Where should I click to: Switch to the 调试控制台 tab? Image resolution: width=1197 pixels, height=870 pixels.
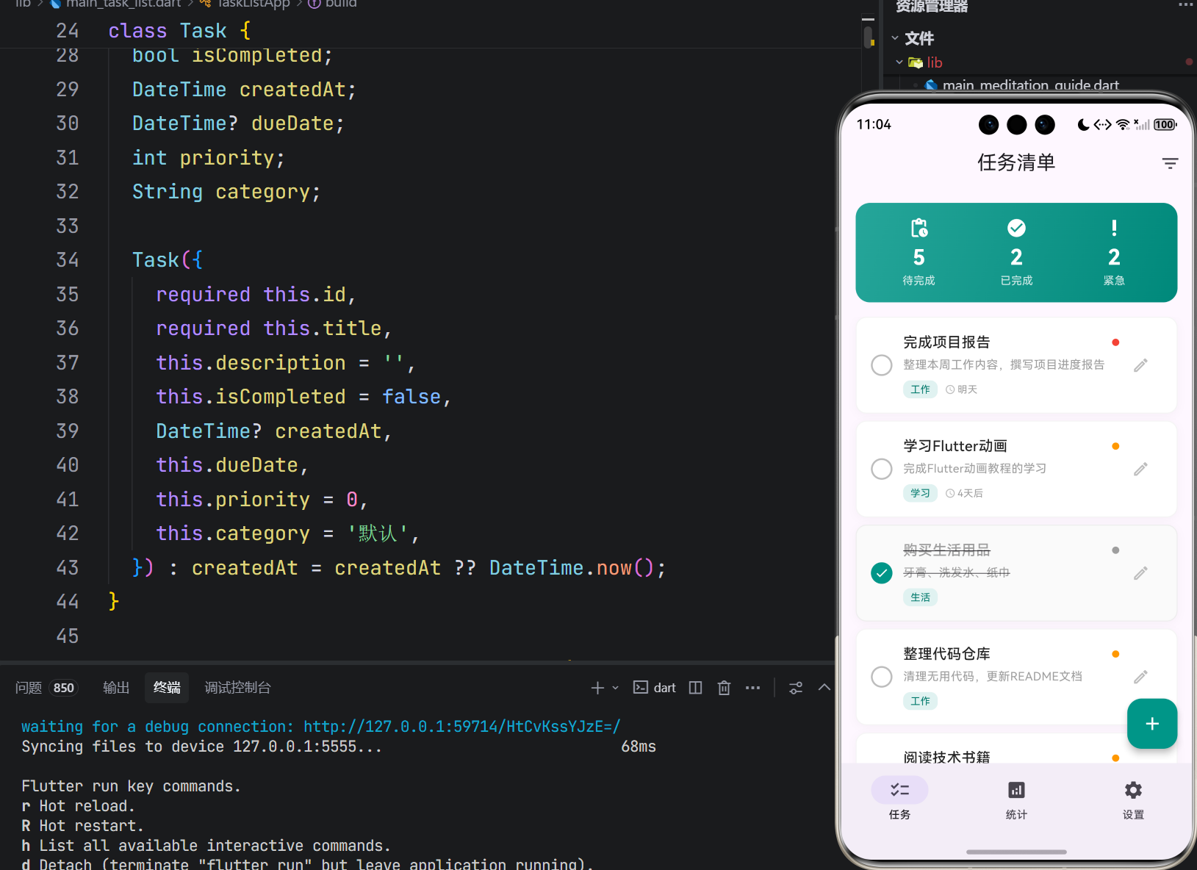pyautogui.click(x=237, y=688)
